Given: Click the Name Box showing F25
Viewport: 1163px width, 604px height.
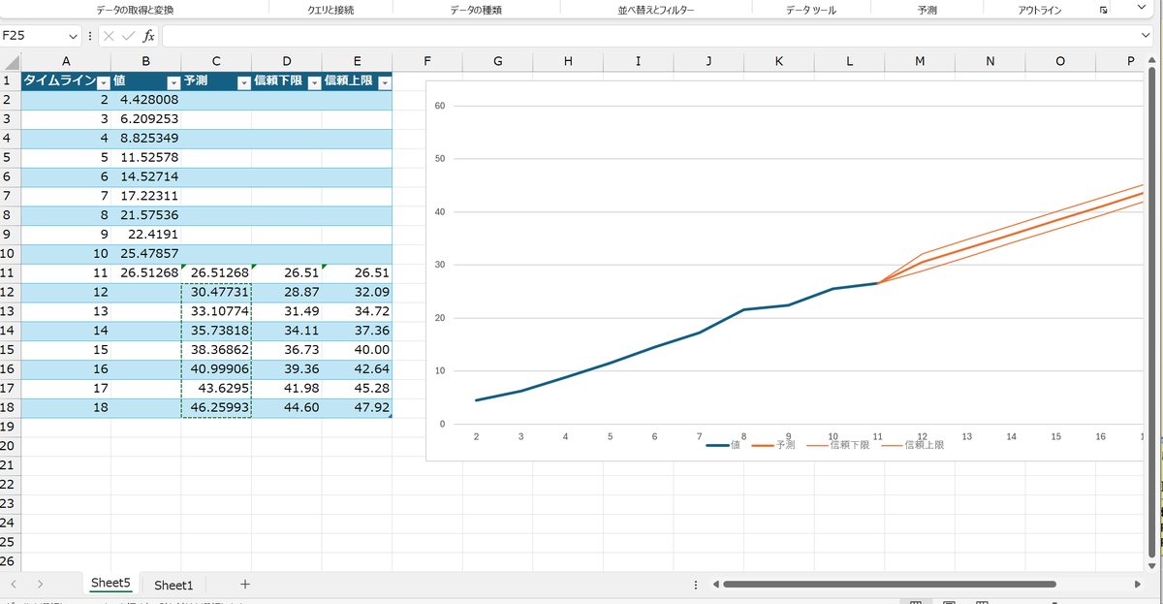Looking at the screenshot, I should click(x=34, y=36).
